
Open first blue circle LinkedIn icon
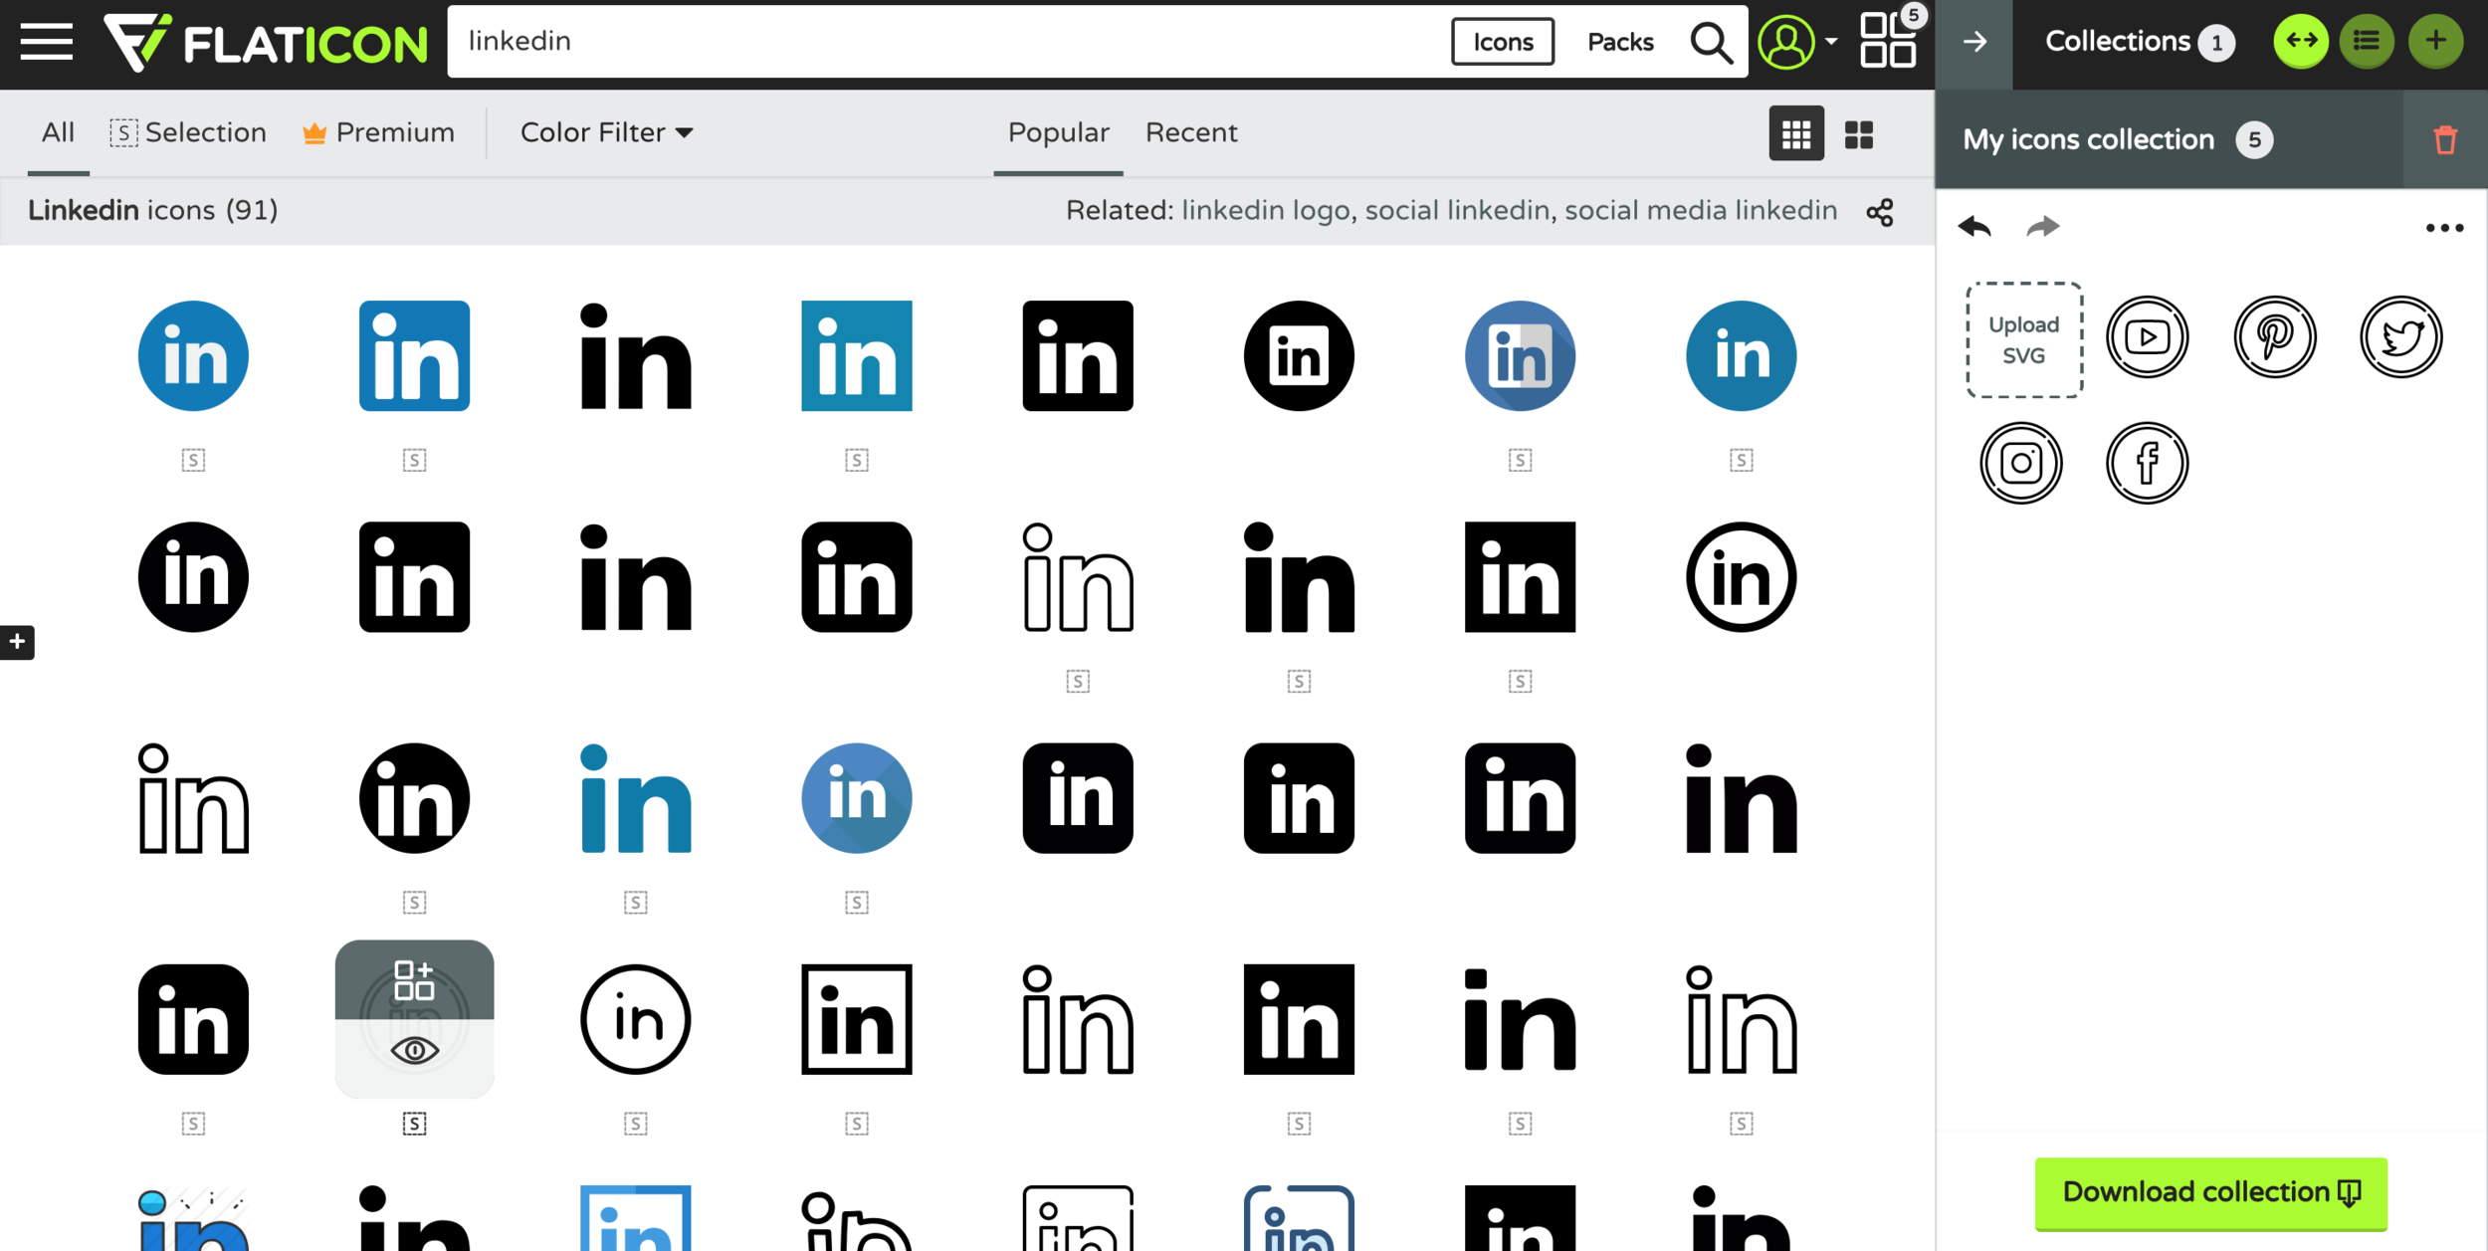pos(193,356)
